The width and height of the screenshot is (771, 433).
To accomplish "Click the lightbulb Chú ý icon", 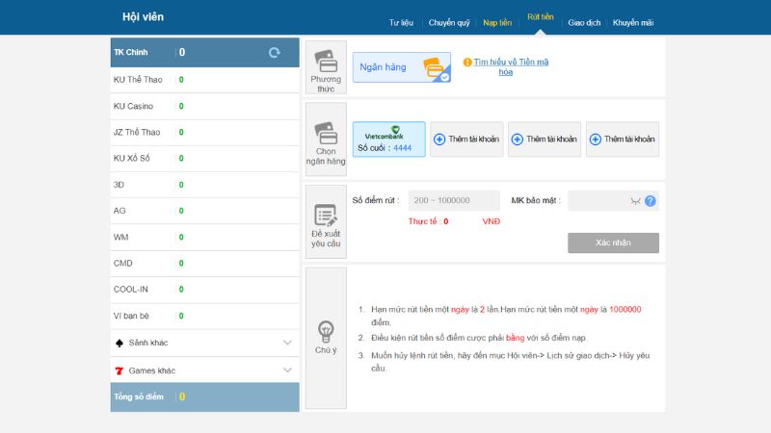I will coord(326,331).
